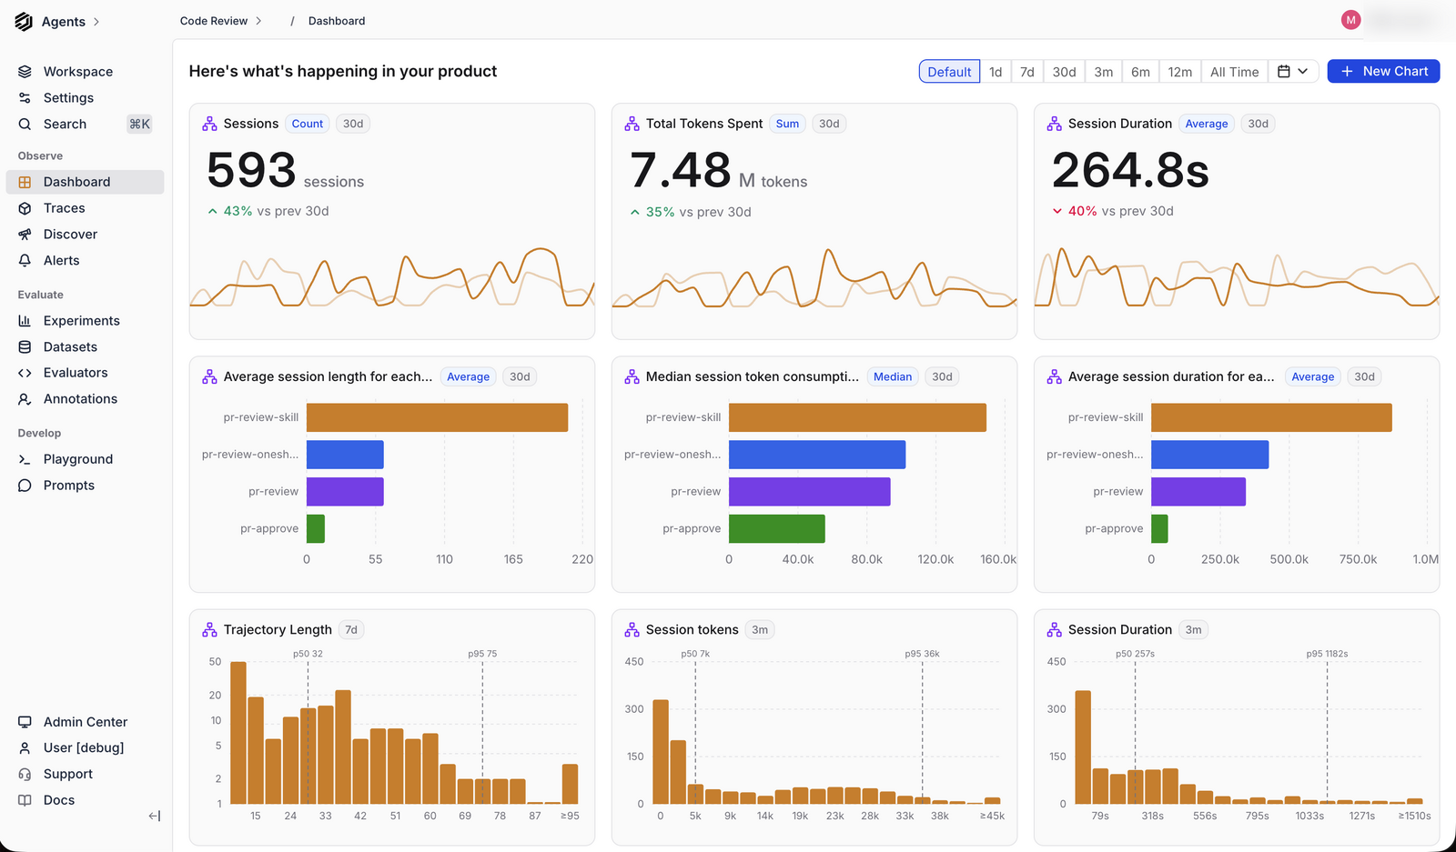
Task: Go to the Traces page
Action: click(86, 208)
